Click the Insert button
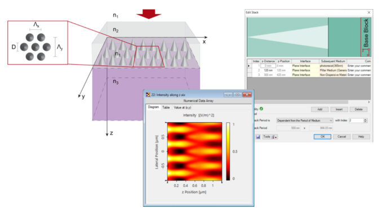Screen dimensions: 382x213 339,109
